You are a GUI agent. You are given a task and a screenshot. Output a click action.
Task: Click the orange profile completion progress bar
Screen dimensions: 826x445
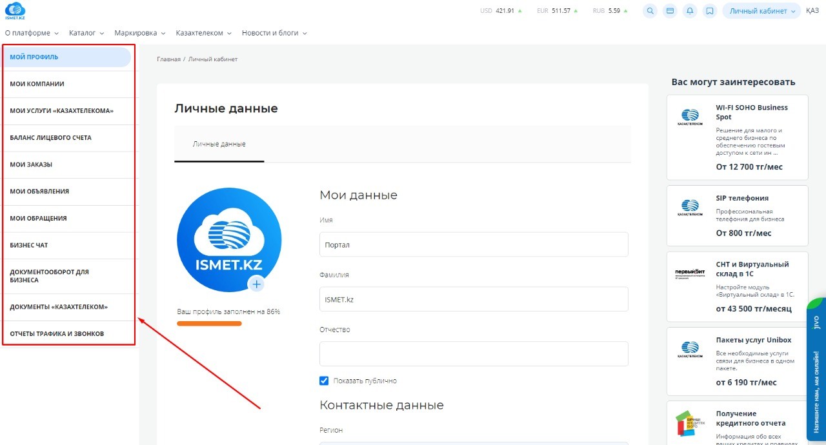(x=209, y=323)
